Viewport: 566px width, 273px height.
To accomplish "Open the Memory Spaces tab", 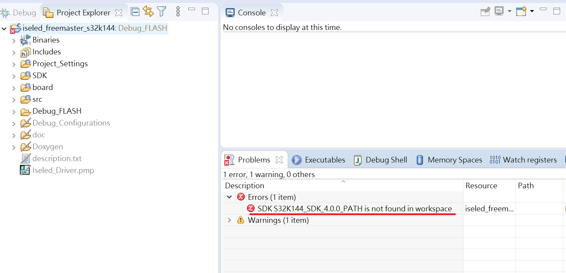I will point(449,160).
